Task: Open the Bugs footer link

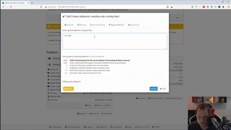Action: 128,127
